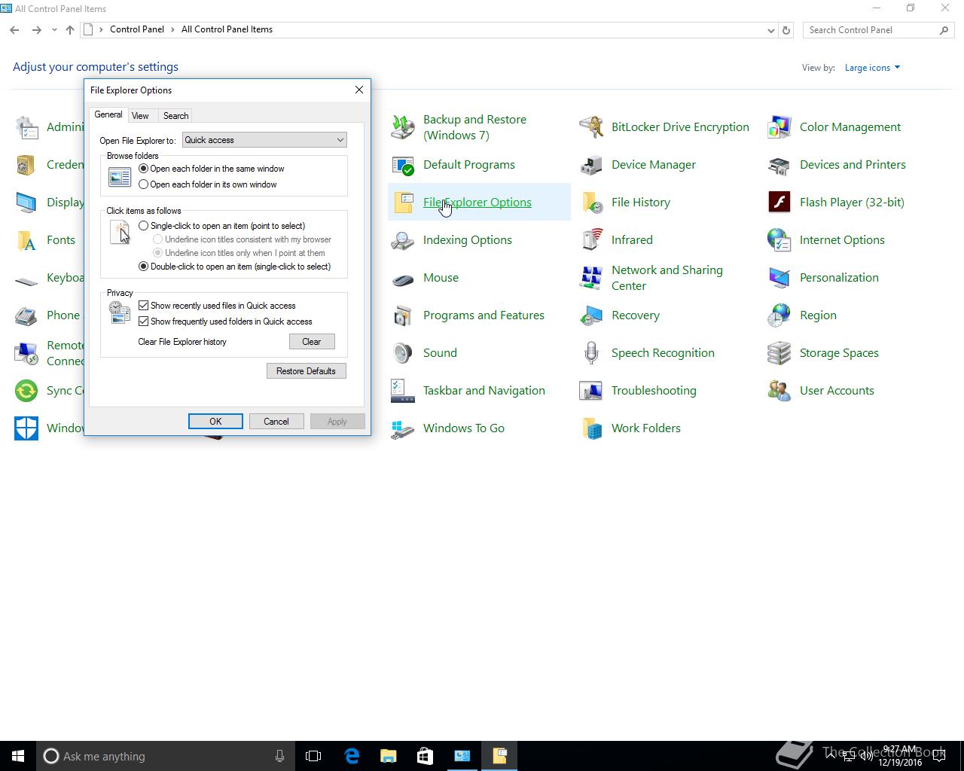Open Personalization icon
The width and height of the screenshot is (964, 771).
click(779, 278)
